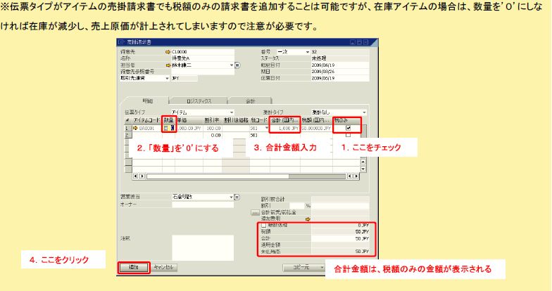This screenshot has width=552, height=291.
Task: Click the orange link arrow beside customer code C10000
Action: coord(168,51)
